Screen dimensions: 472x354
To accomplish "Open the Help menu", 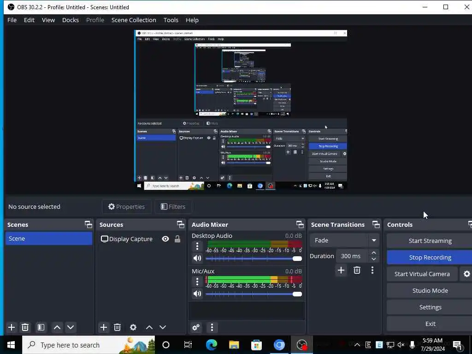I will click(x=192, y=20).
